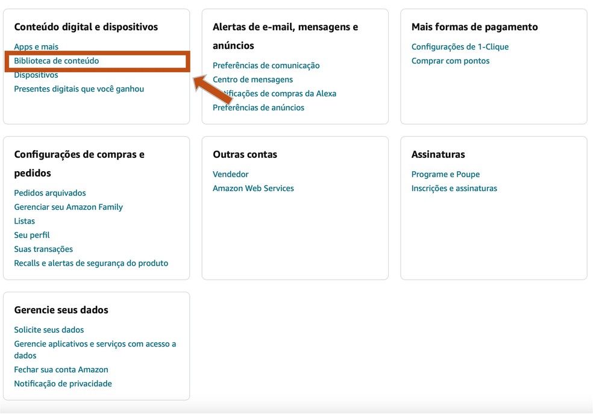Open Fechar sua conta Amazon
Viewport: 593px width, 414px height.
click(61, 369)
